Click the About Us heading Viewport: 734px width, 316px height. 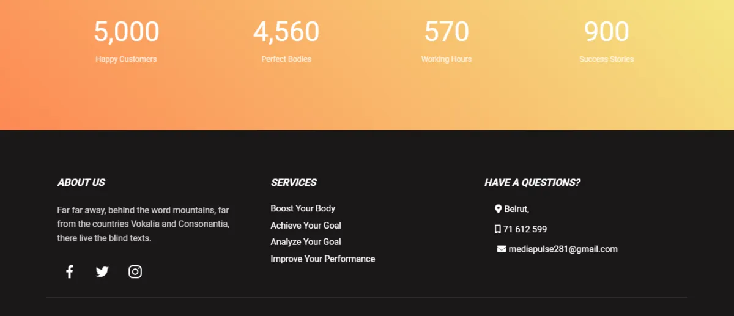(x=81, y=182)
